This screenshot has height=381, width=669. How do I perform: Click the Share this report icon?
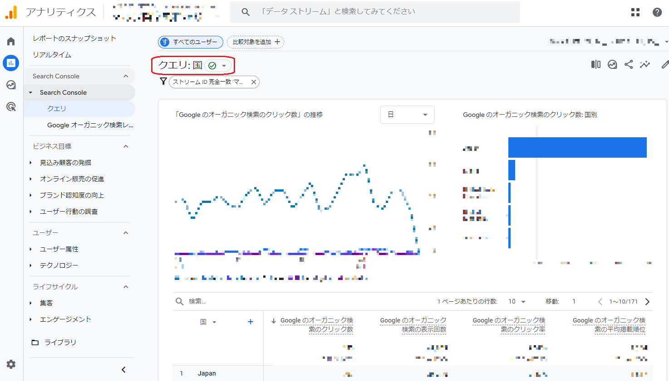tap(629, 64)
